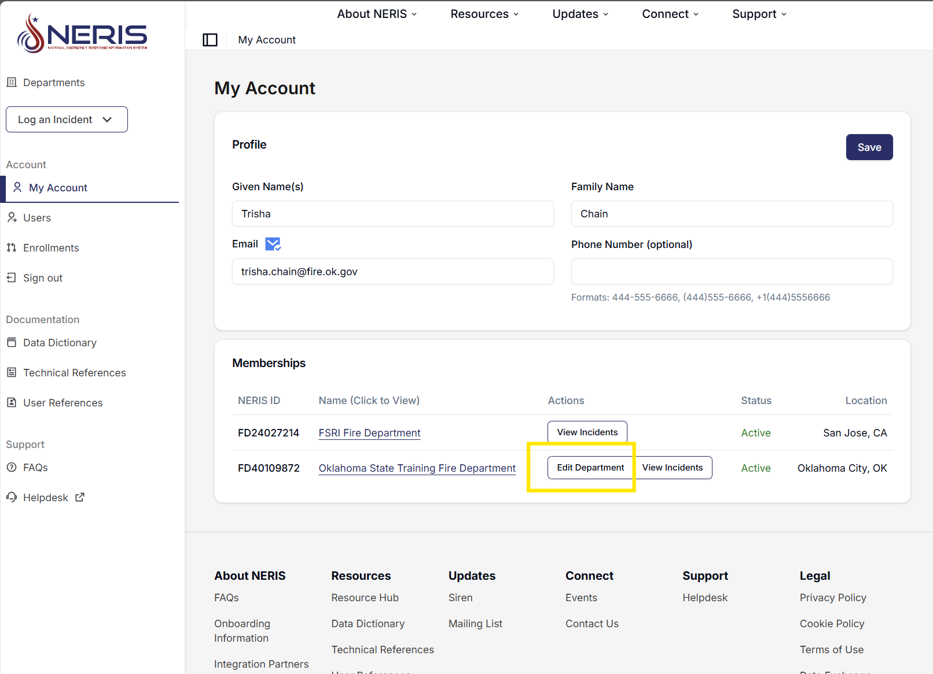This screenshot has width=933, height=674.
Task: Click the FAQs question mark icon
Action: click(x=12, y=468)
